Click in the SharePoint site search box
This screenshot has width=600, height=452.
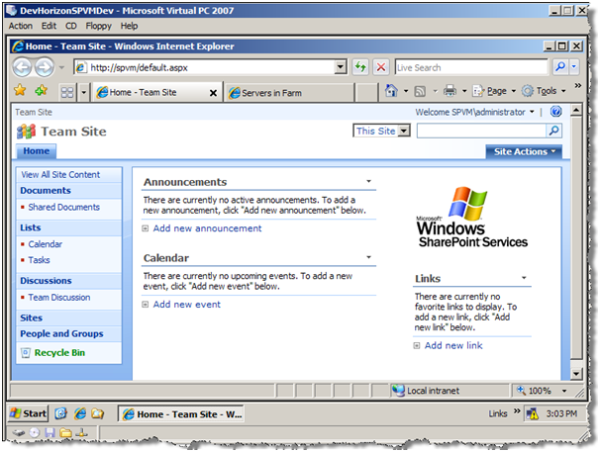pyautogui.click(x=482, y=131)
